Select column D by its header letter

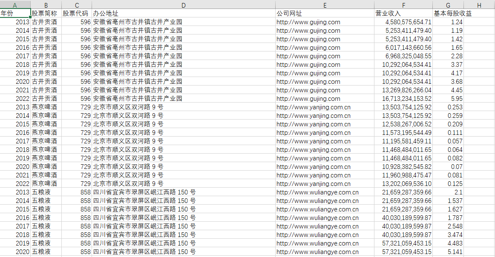click(x=184, y=5)
